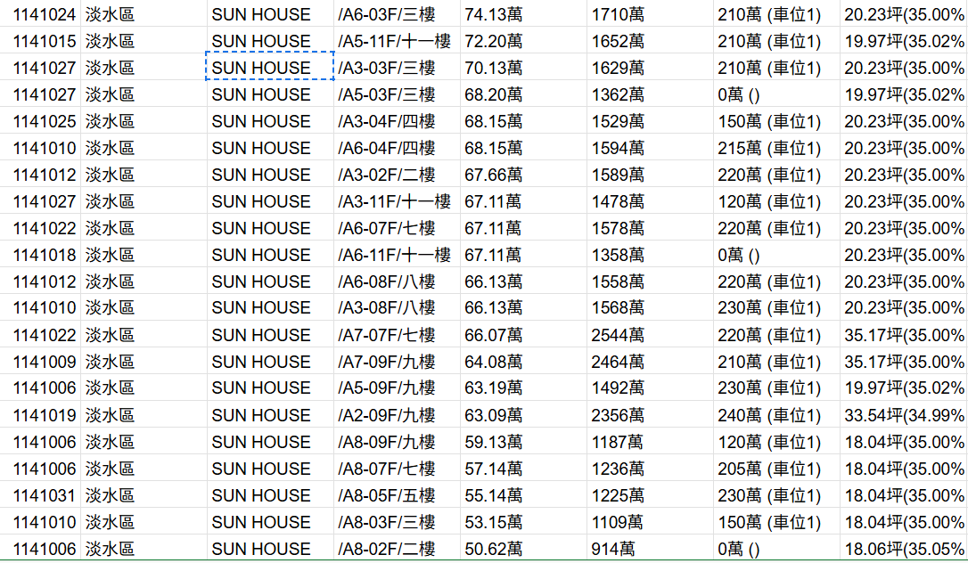Click the 1568萬 cell
The width and height of the screenshot is (968, 563).
pos(650,307)
